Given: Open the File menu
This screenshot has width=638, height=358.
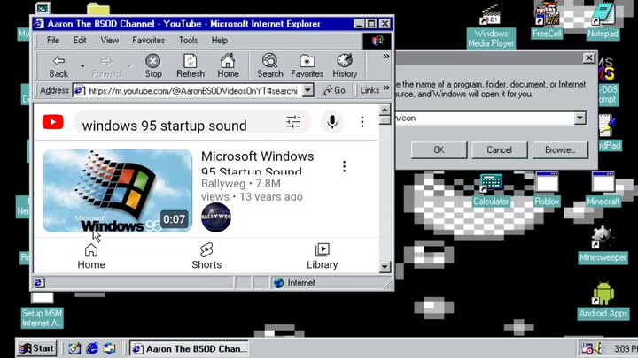Looking at the screenshot, I should 53,40.
